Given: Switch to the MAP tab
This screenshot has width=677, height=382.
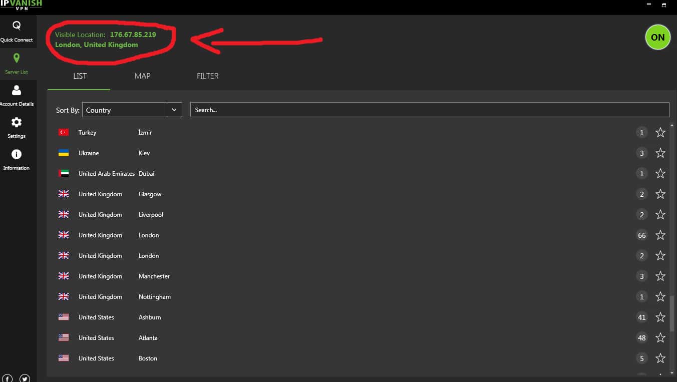Looking at the screenshot, I should point(142,76).
